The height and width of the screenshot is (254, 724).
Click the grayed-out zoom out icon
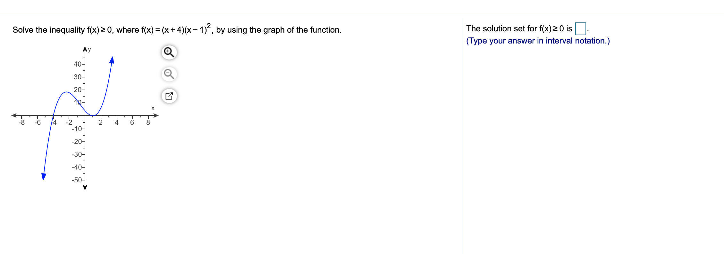pos(169,74)
